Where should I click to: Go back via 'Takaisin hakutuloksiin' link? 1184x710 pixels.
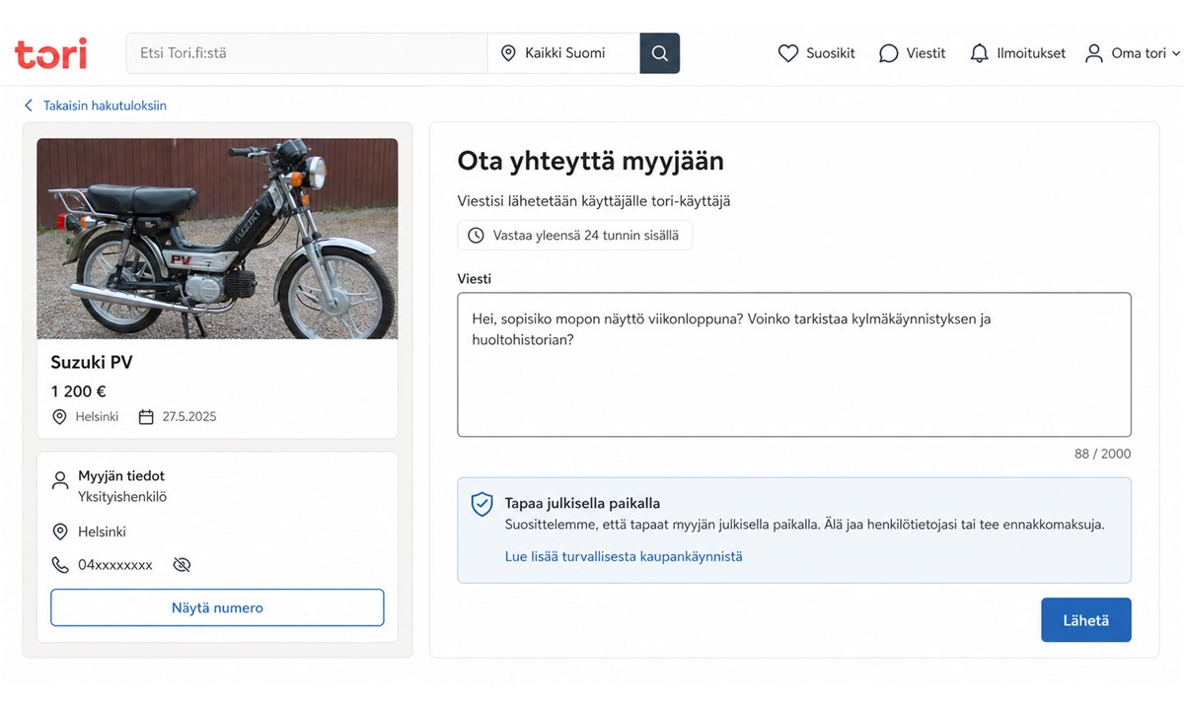(105, 106)
